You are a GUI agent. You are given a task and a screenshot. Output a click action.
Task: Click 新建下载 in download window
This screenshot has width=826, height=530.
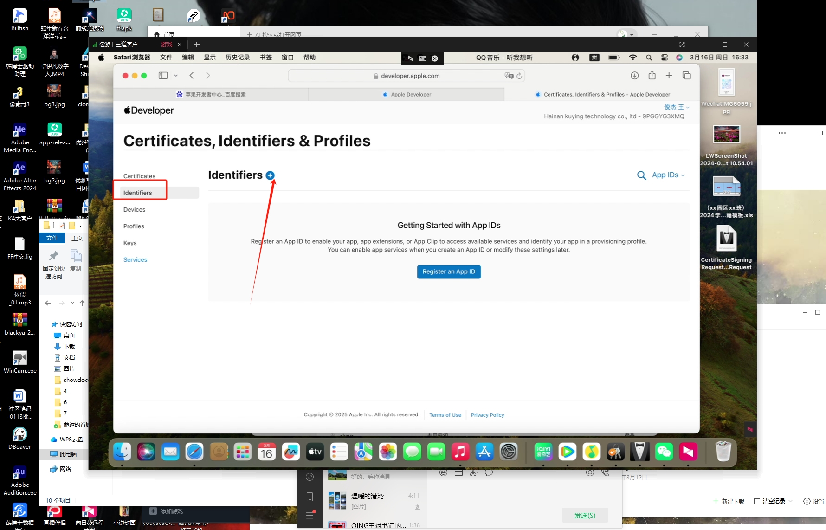pyautogui.click(x=729, y=501)
